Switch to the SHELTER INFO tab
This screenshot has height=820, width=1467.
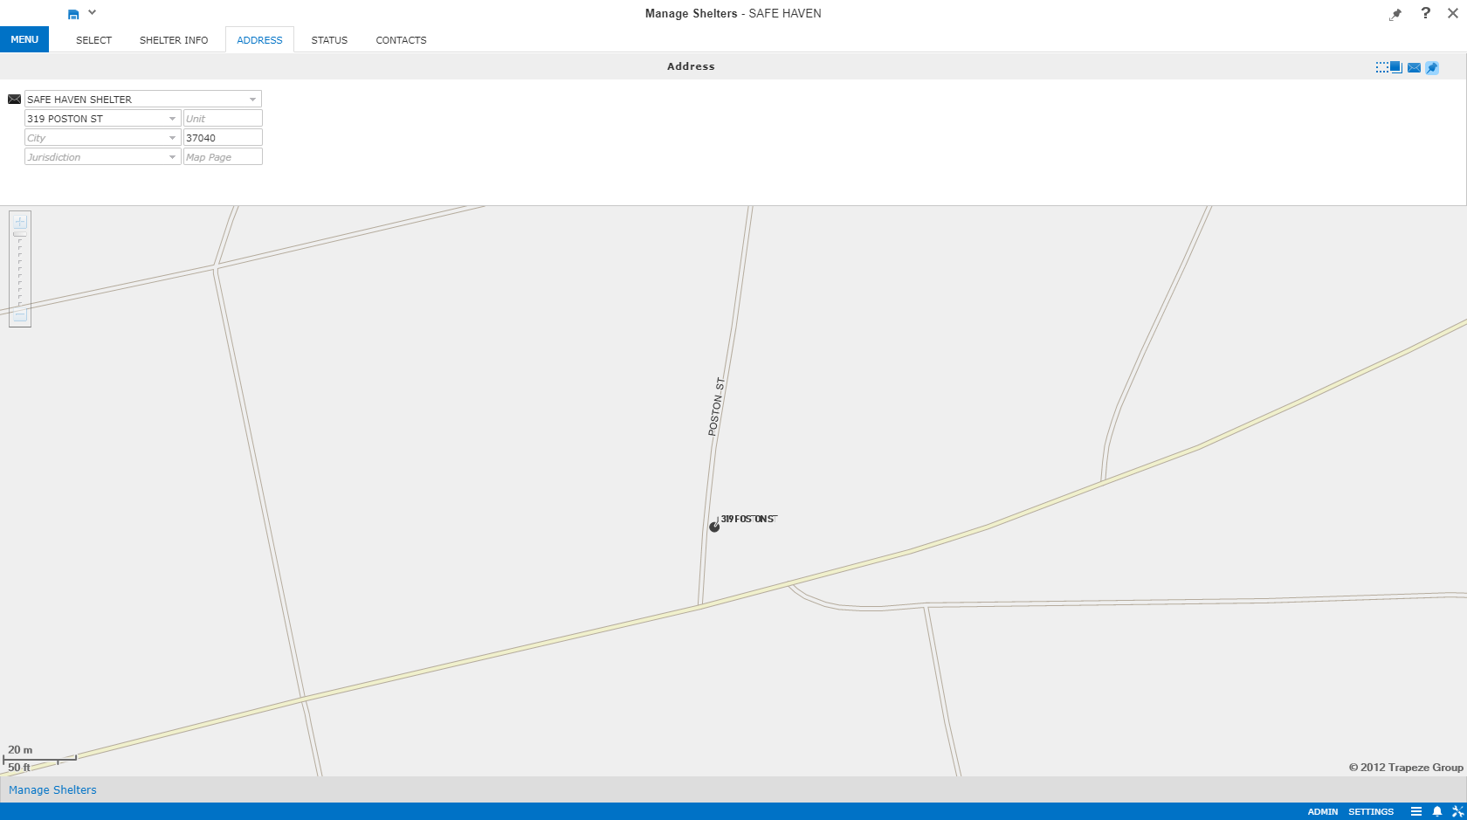[x=174, y=40]
